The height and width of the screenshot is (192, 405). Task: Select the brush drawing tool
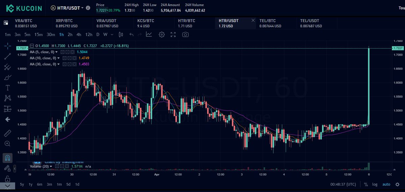7,77
